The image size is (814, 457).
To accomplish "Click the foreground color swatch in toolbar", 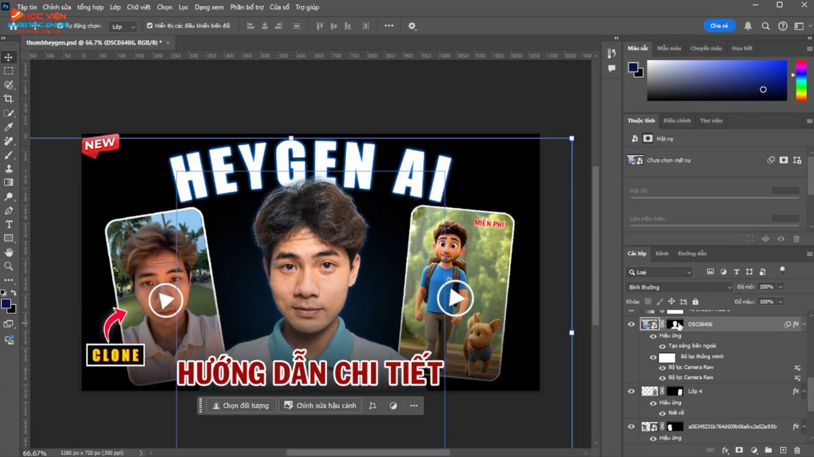I will click(6, 304).
